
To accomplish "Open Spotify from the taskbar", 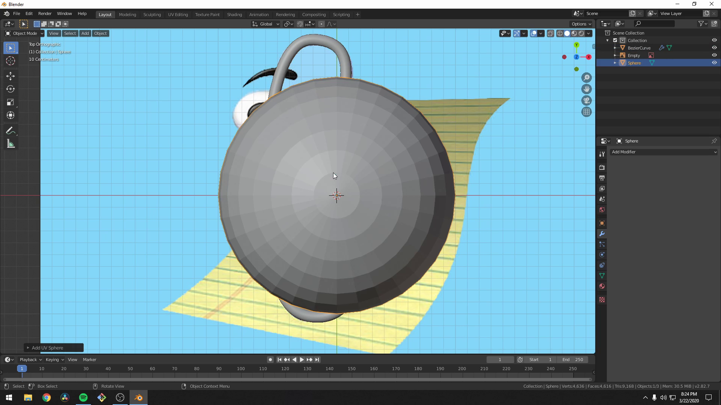I will click(x=83, y=397).
